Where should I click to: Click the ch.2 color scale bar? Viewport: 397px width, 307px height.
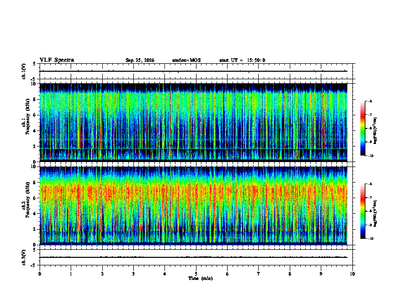pyautogui.click(x=362, y=211)
